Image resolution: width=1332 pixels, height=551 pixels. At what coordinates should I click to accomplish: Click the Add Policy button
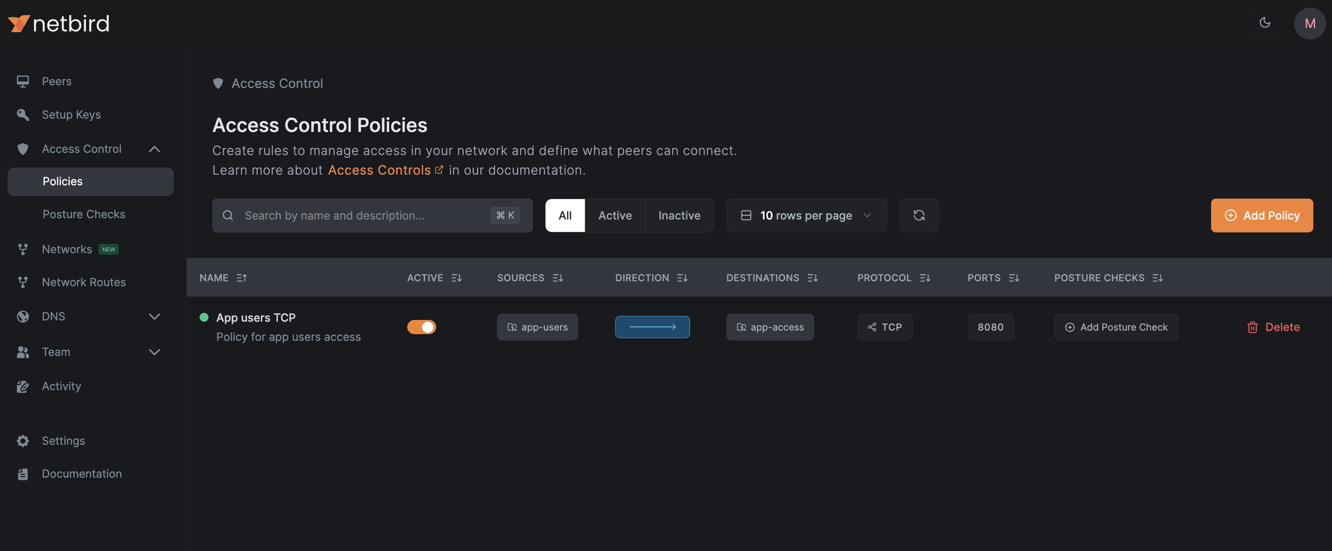point(1261,216)
